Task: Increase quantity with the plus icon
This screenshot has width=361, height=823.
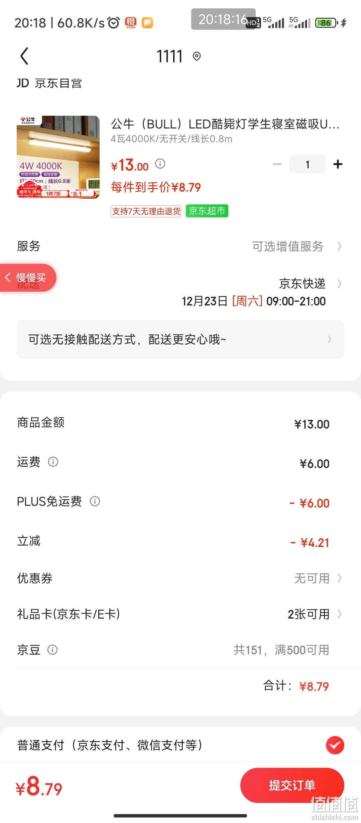Action: pyautogui.click(x=338, y=164)
